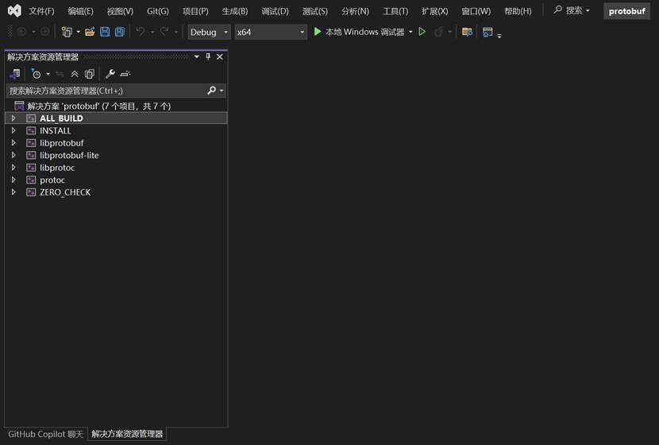This screenshot has height=445, width=659.
Task: Click the ALL_BUILD project icon
Action: (x=31, y=118)
